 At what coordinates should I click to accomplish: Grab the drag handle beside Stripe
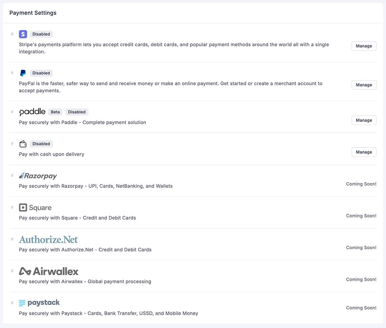[x=12, y=34]
